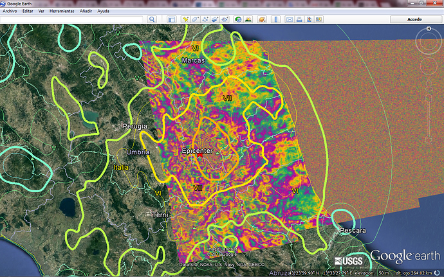Open the Ayuda menu
The height and width of the screenshot is (277, 444).
103,11
